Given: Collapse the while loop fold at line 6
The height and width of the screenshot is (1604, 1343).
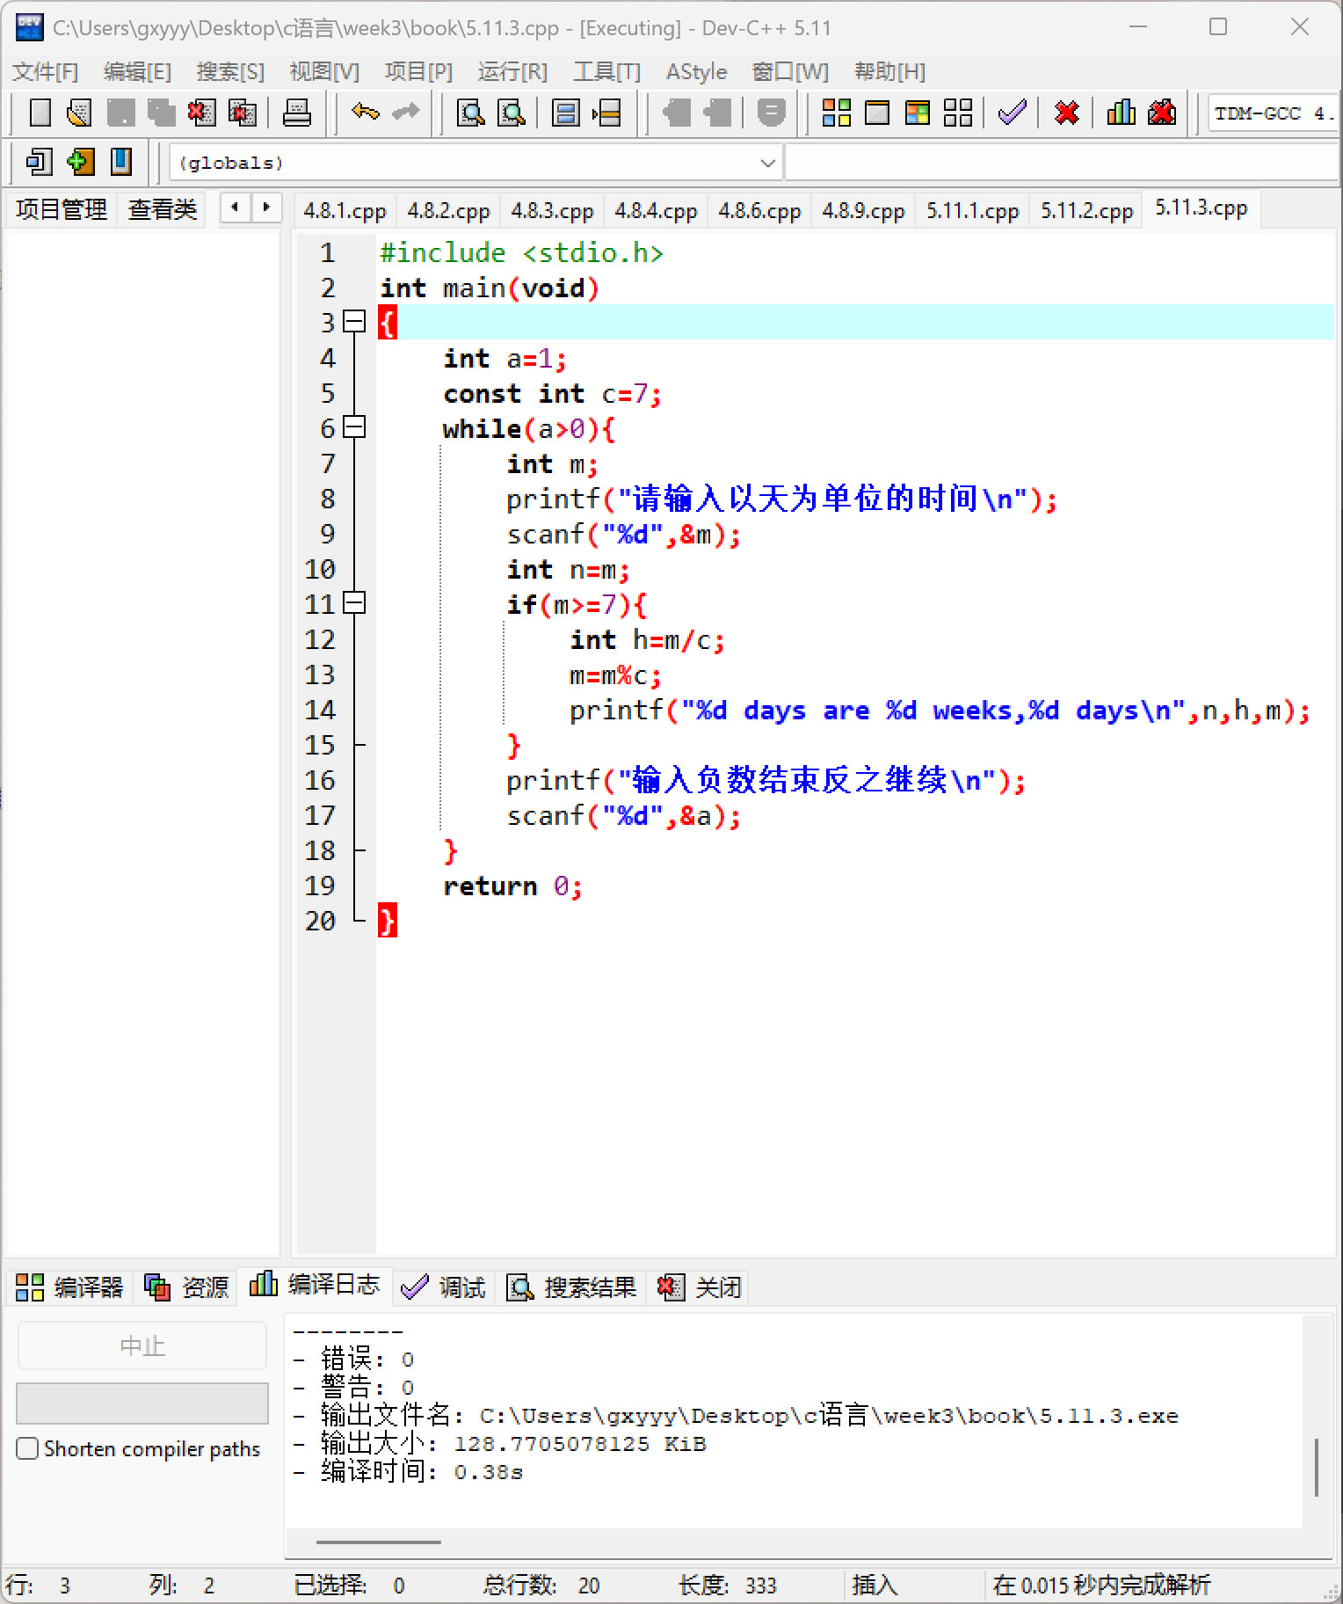Looking at the screenshot, I should pos(354,427).
